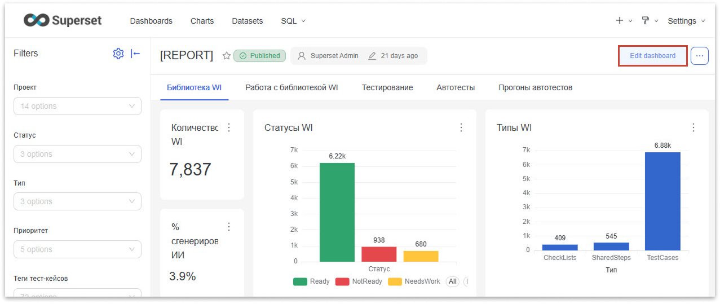This screenshot has height=304, width=720.
Task: Open the % сгенерировано ИИ chart options menu
Action: click(229, 227)
